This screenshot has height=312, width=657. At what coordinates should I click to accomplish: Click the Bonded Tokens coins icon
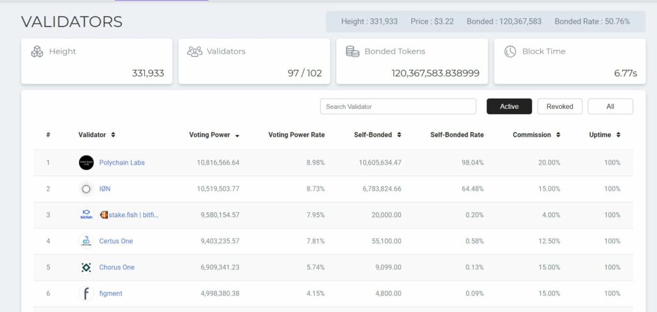point(352,51)
